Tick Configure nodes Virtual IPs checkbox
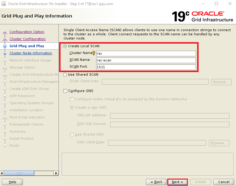The width and height of the screenshot is (236, 186). pyautogui.click(x=72, y=99)
